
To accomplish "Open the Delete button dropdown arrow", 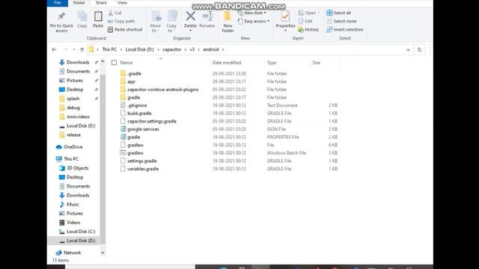I will [190, 31].
